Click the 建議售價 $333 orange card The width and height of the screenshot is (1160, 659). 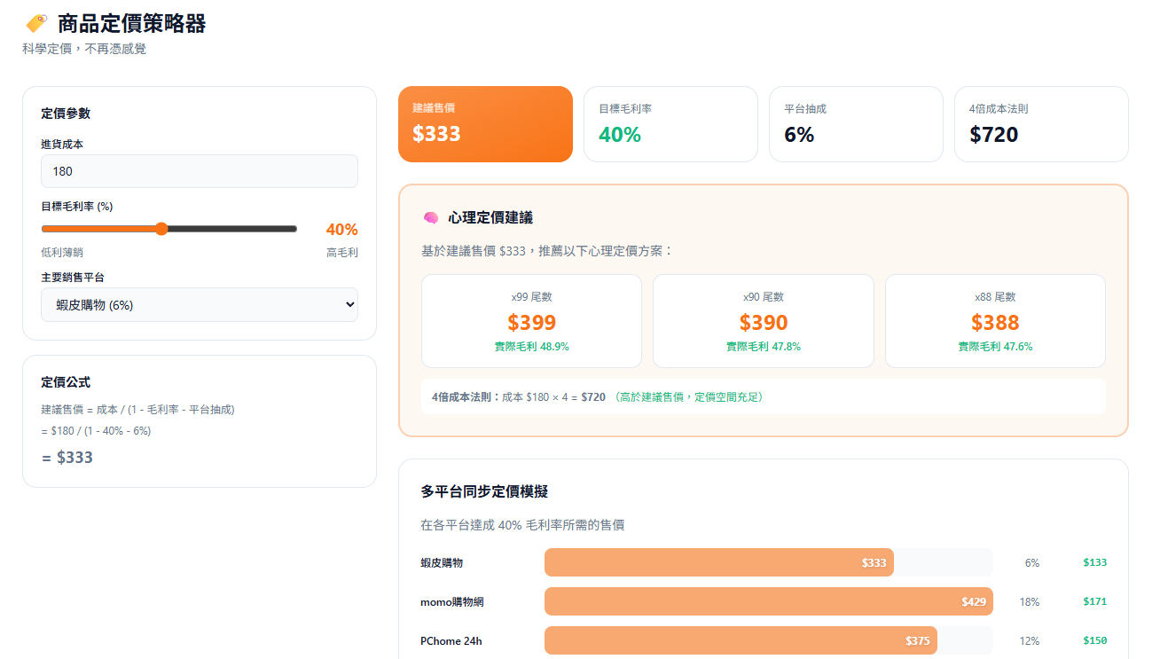click(x=485, y=124)
